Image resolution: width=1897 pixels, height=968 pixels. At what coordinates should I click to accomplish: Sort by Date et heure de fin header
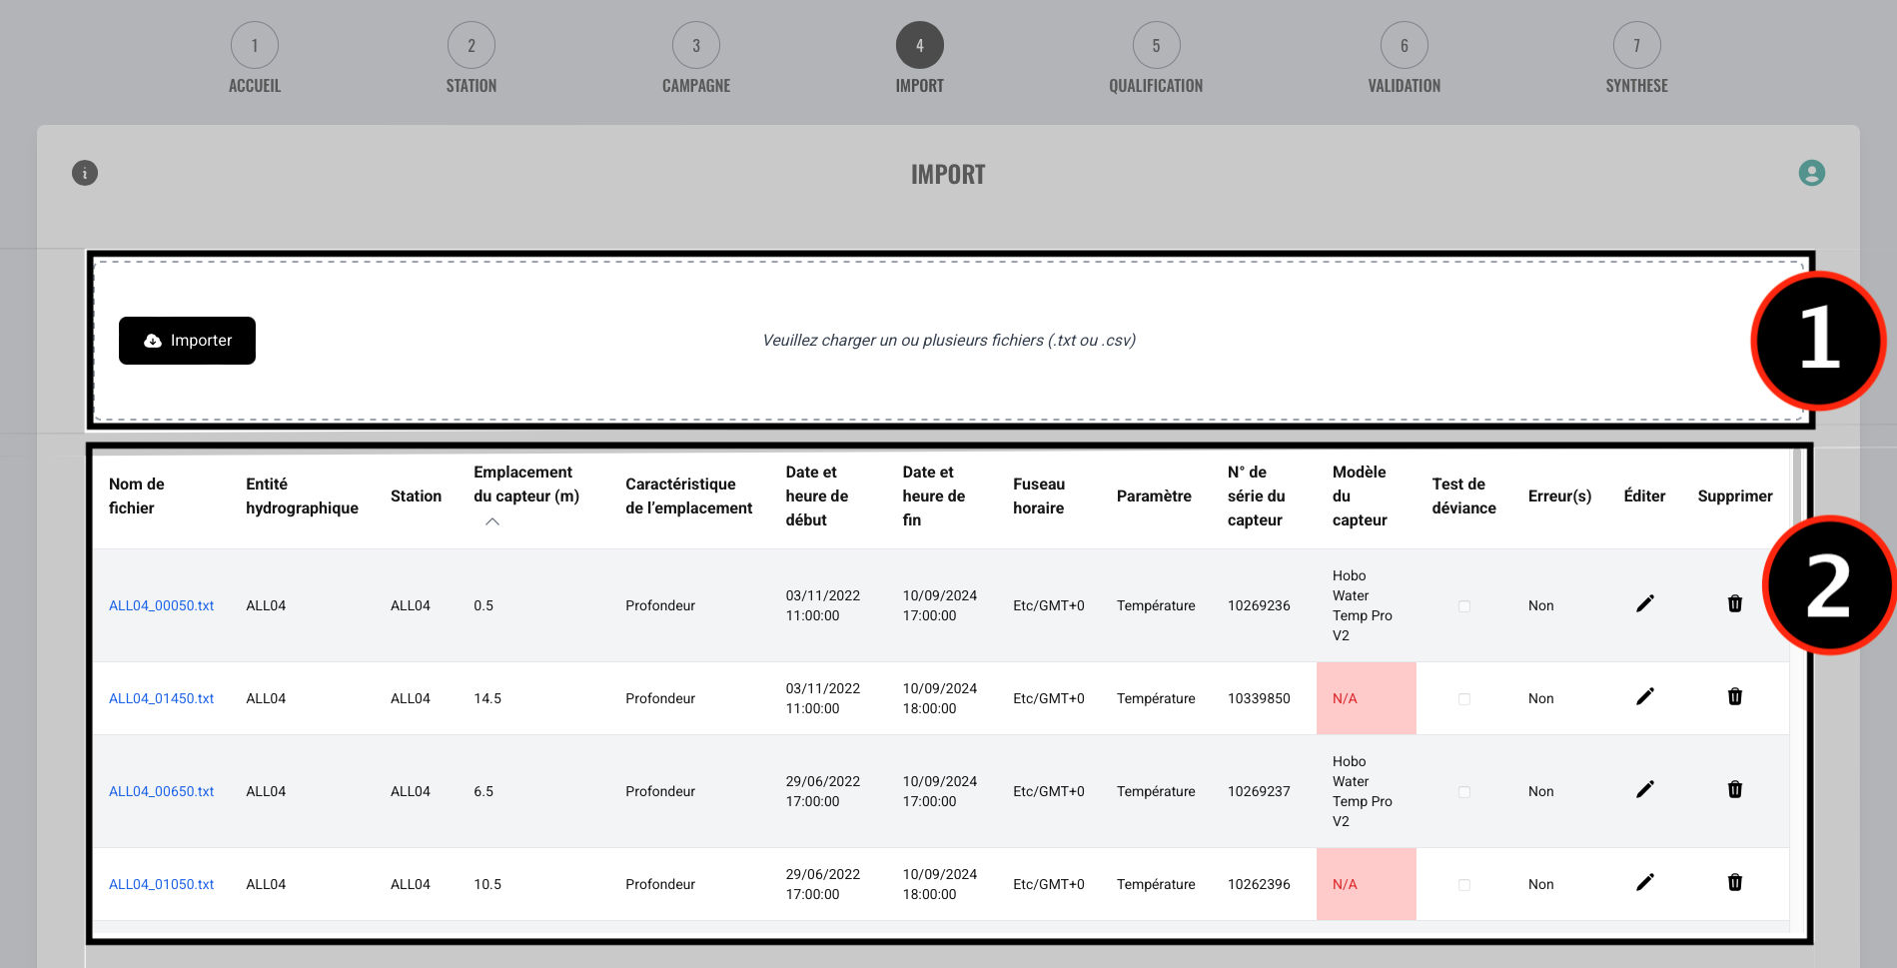(x=934, y=495)
